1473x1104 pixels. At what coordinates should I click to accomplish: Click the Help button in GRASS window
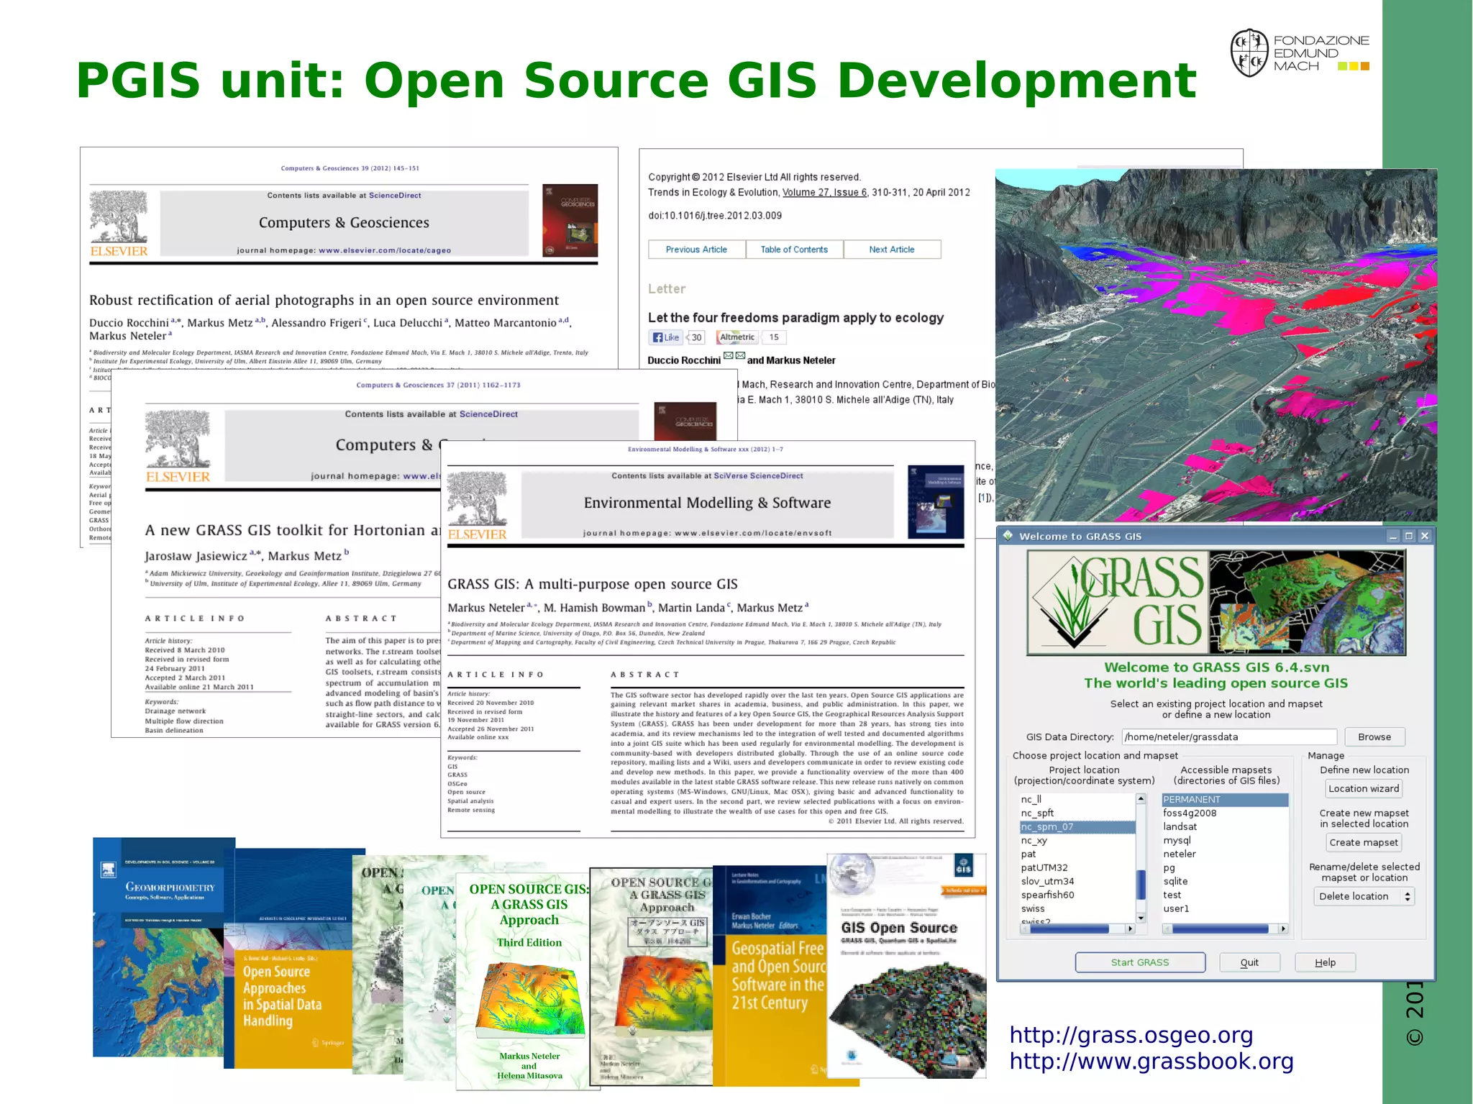[1325, 962]
